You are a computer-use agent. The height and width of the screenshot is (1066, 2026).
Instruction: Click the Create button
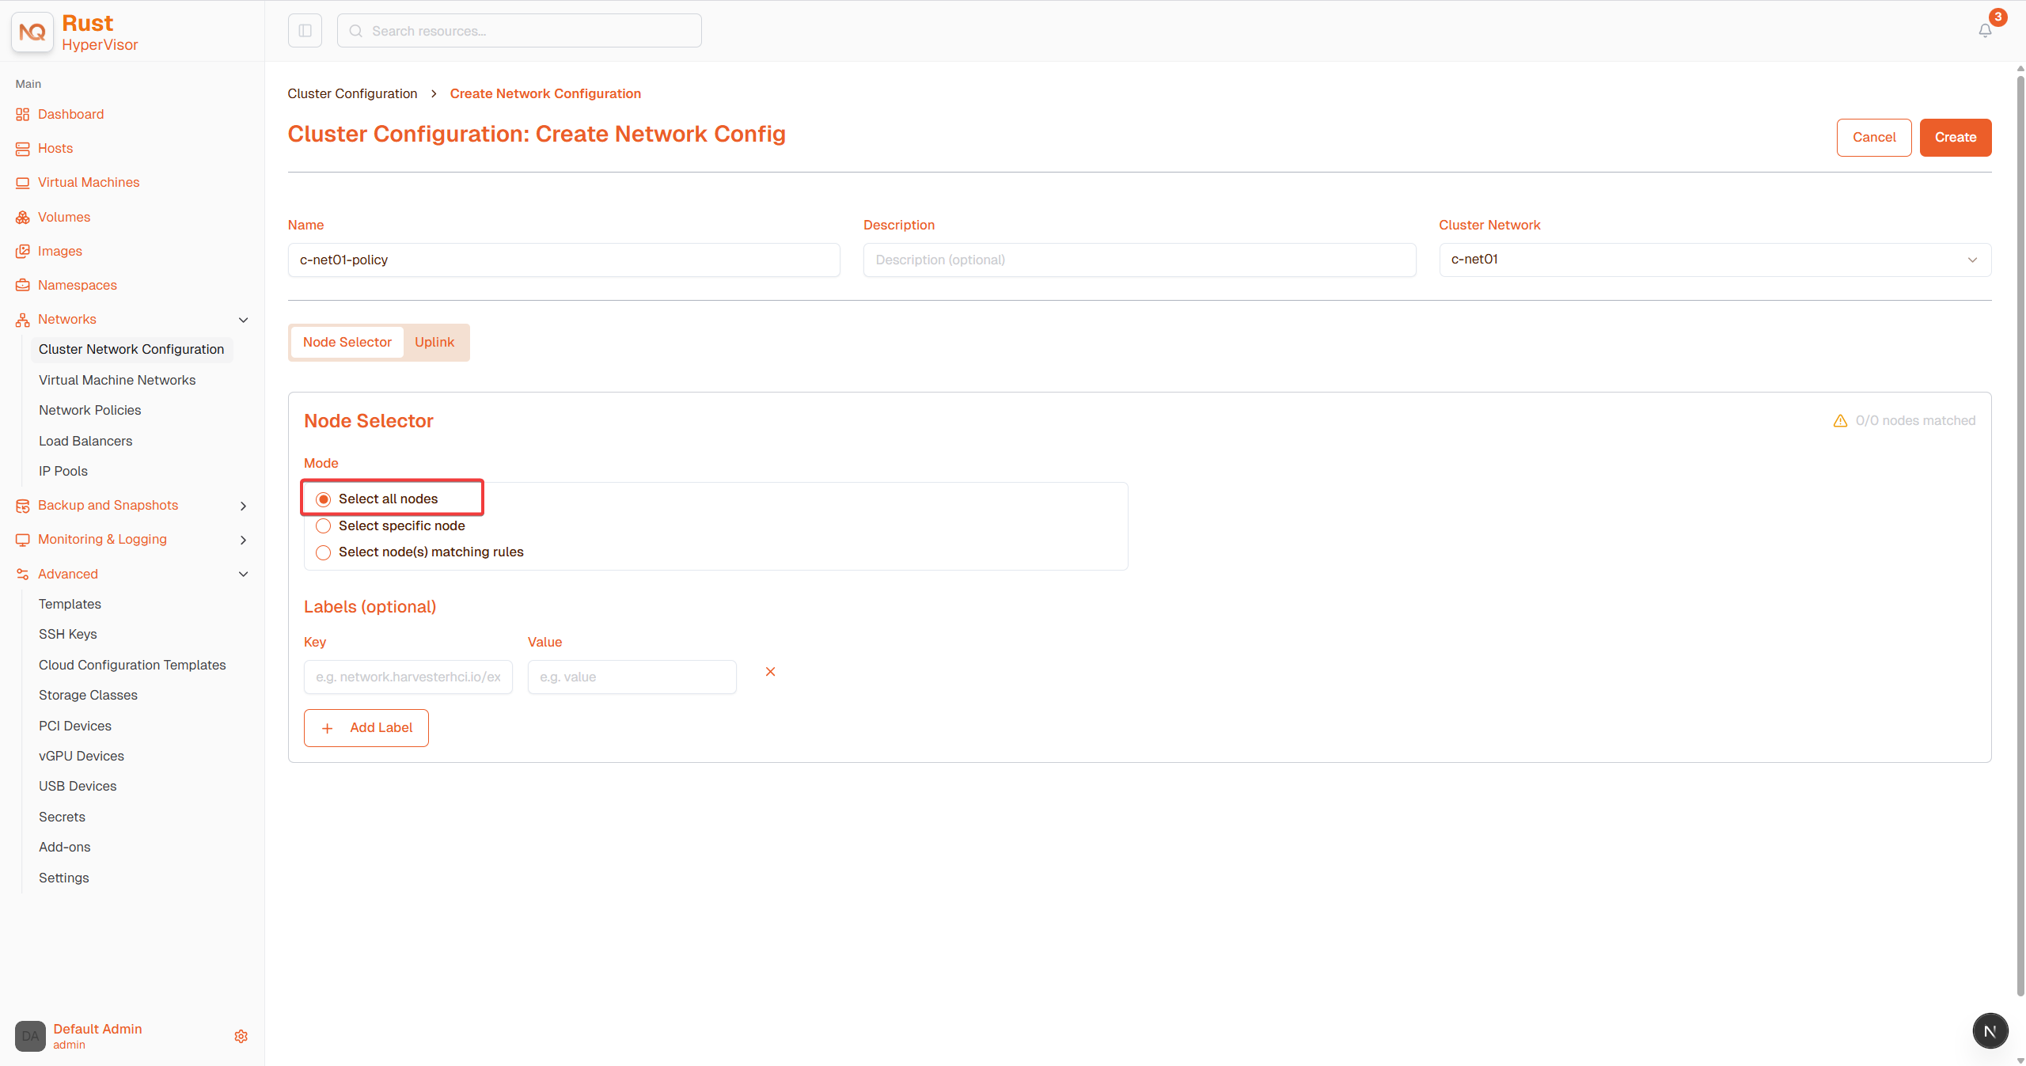point(1956,138)
